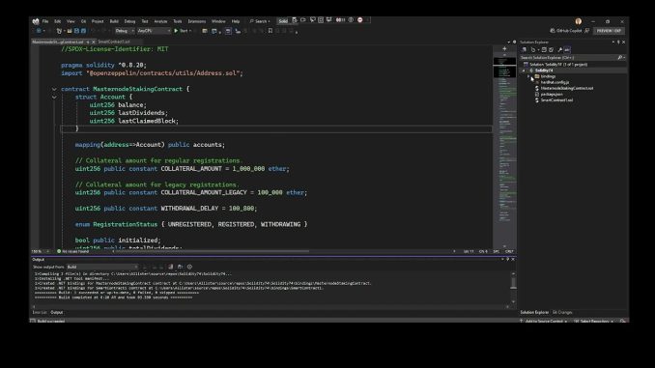Screen dimensions: 655x368
Task: Toggle Show All Files in Solution Explorer
Action: click(551, 49)
